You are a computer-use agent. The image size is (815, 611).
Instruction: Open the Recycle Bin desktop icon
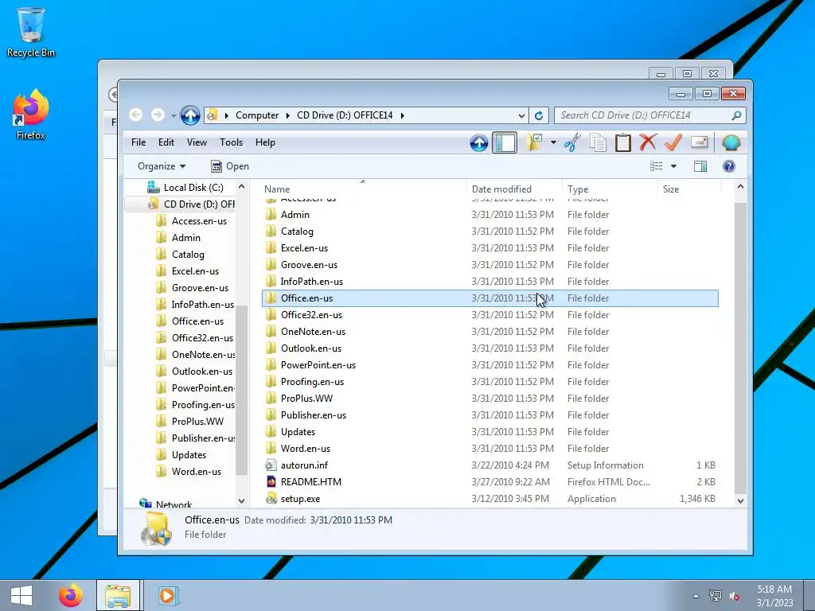[31, 32]
